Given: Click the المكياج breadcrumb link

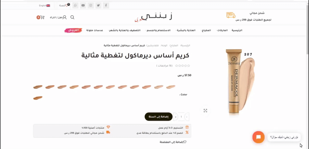Looking at the screenshot, I should [x=174, y=45].
